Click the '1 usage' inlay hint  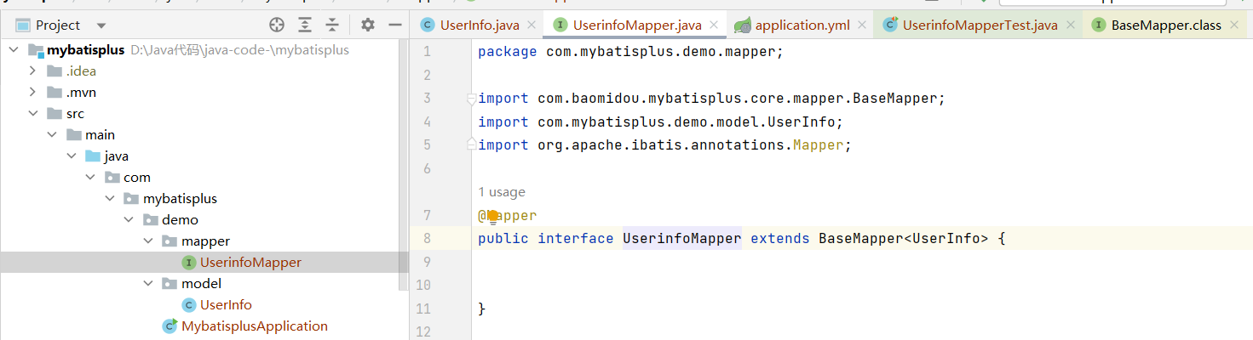click(x=502, y=192)
